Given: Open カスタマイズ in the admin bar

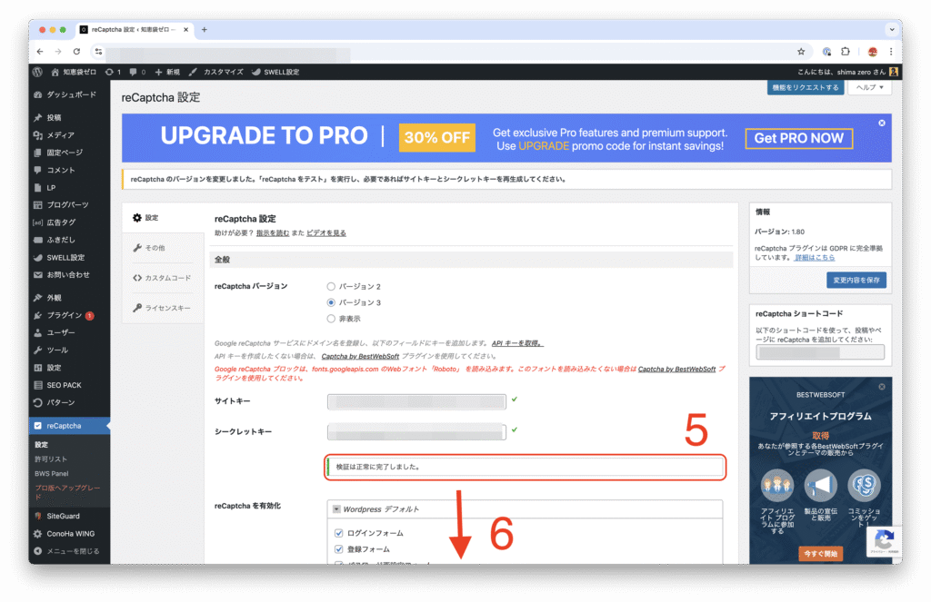Looking at the screenshot, I should click(216, 72).
